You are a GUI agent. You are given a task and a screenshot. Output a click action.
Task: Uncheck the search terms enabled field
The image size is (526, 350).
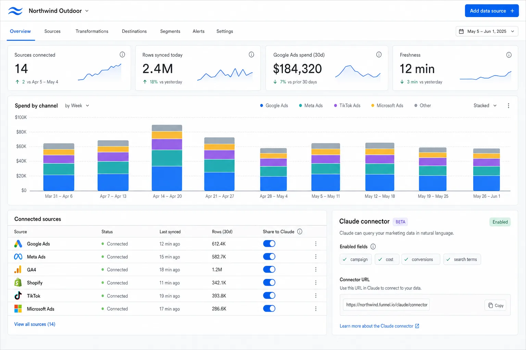click(462, 259)
